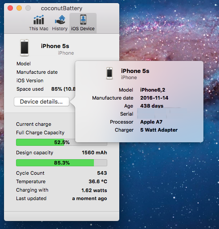
Task: Click the 438 days age value
Action: point(152,106)
